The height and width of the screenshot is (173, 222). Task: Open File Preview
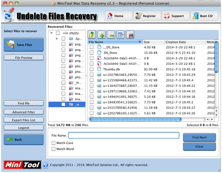point(24,58)
